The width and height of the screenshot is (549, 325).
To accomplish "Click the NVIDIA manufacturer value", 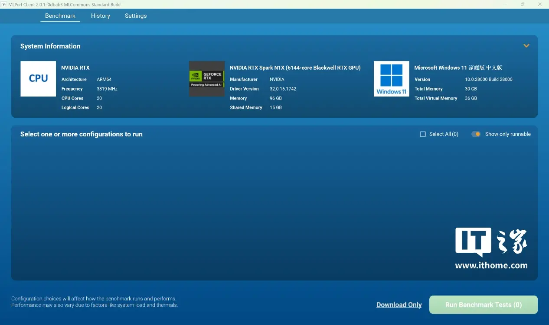I will click(277, 80).
